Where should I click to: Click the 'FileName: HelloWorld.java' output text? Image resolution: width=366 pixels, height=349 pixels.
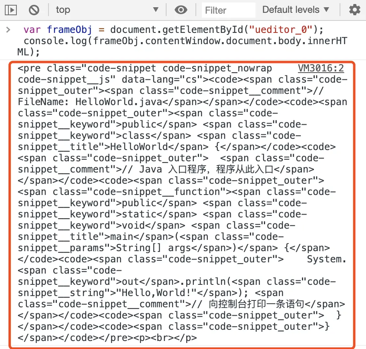click(90, 102)
